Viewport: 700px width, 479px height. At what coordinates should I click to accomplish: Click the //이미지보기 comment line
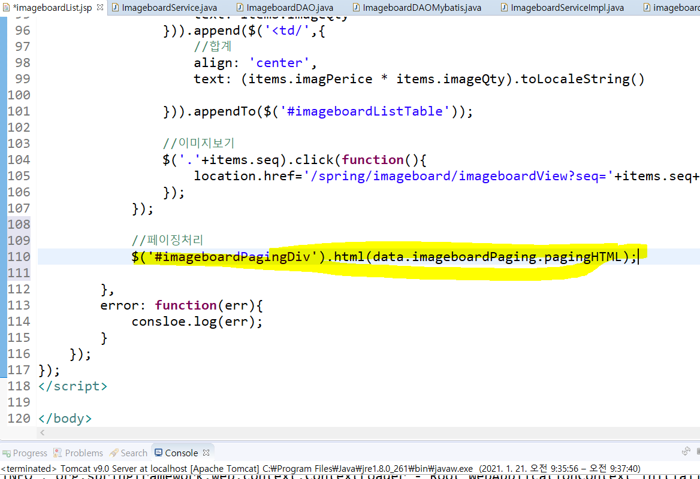[198, 143]
